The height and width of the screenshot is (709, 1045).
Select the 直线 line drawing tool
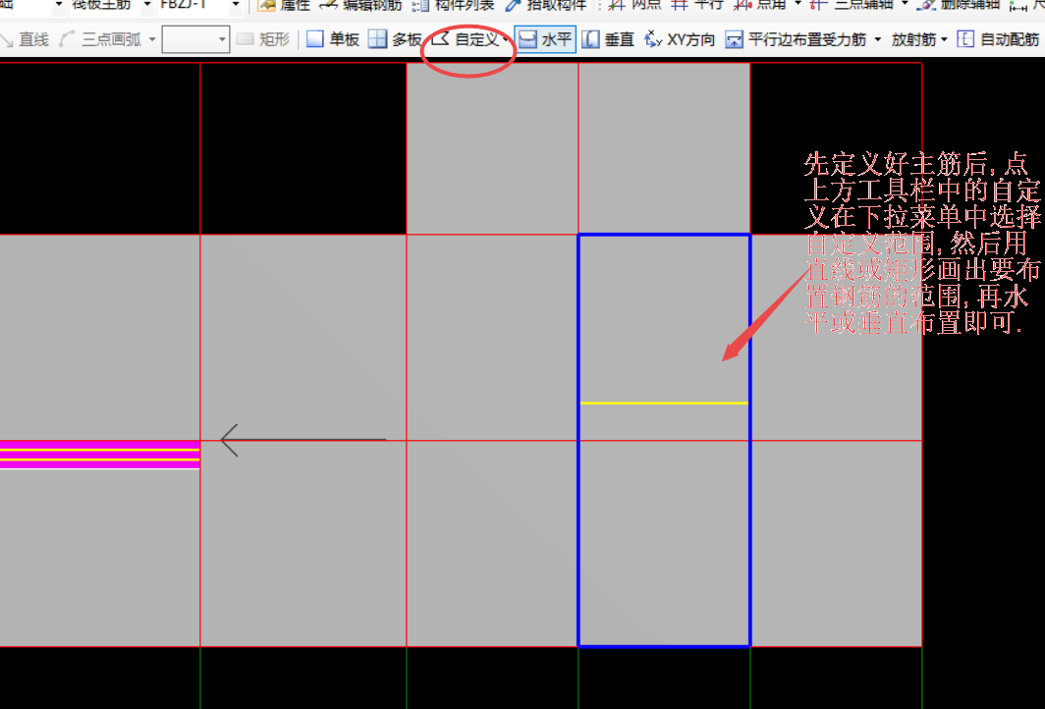point(26,39)
